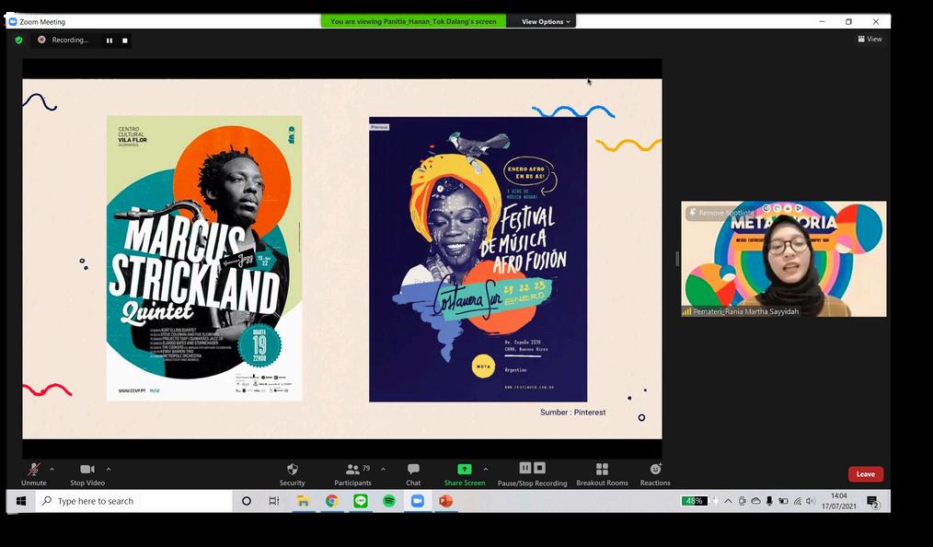This screenshot has width=933, height=547.
Task: Click the 'Sumber : Pinterest' caption
Action: tap(573, 412)
